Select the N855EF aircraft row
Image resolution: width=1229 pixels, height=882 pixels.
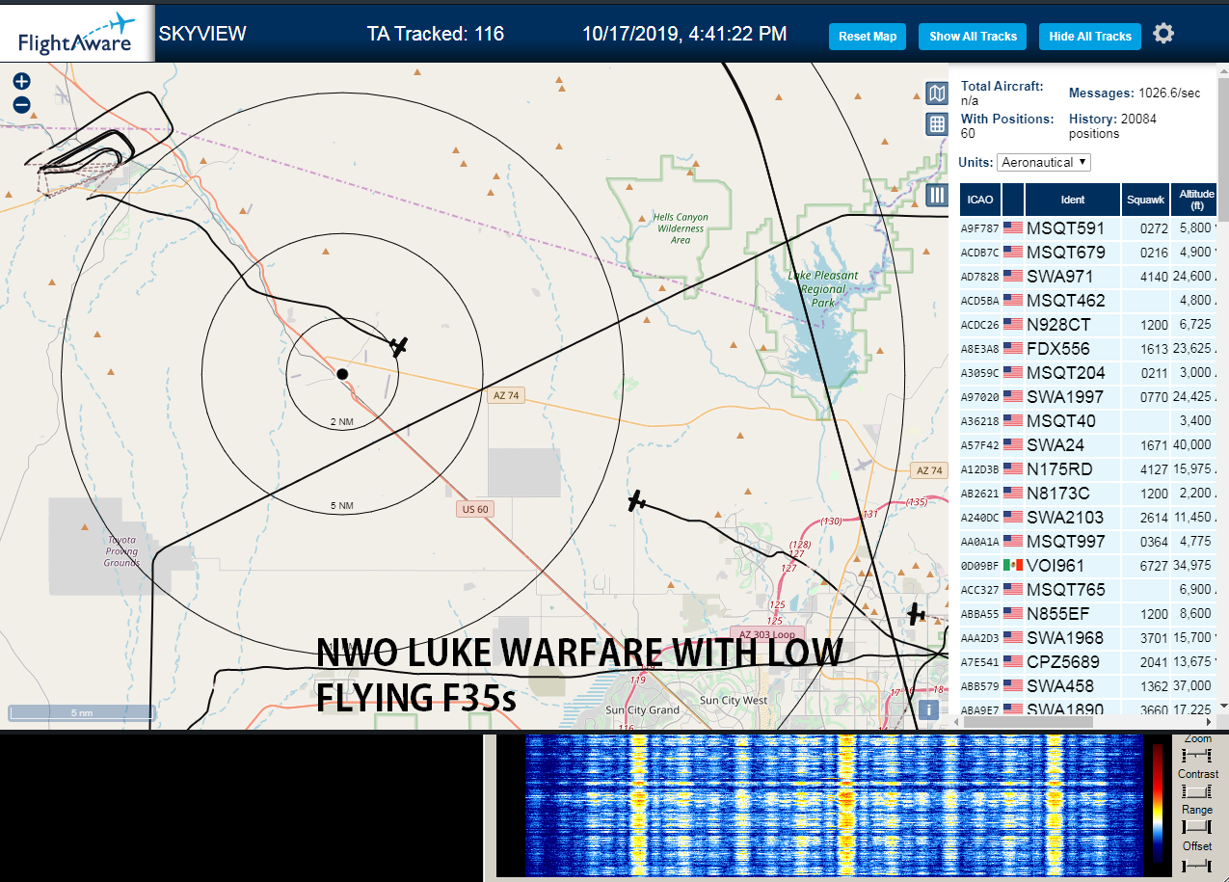pyautogui.click(x=1088, y=614)
